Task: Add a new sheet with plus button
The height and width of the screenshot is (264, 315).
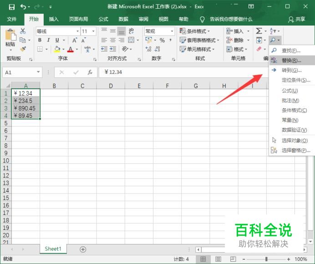Action: coord(83,249)
